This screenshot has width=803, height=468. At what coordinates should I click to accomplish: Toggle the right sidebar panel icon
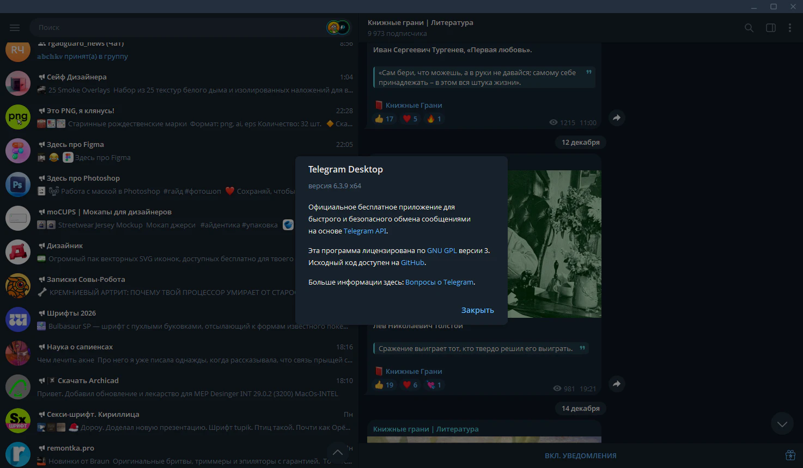[770, 28]
